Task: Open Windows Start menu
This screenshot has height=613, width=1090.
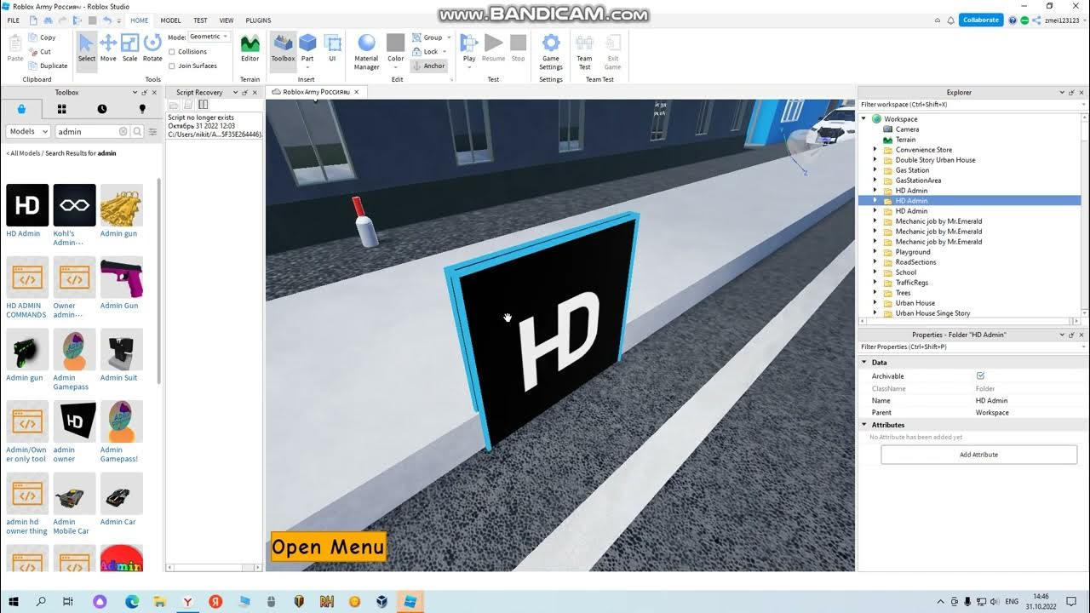Action: [14, 601]
